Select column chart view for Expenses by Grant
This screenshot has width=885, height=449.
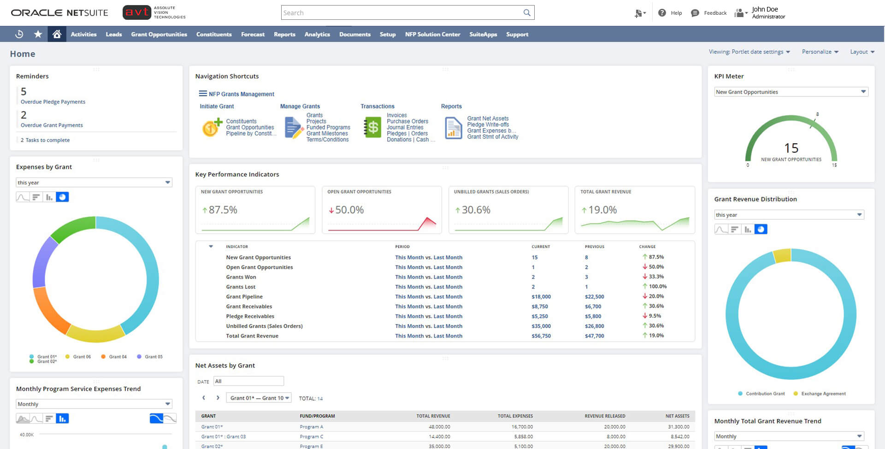pos(49,197)
